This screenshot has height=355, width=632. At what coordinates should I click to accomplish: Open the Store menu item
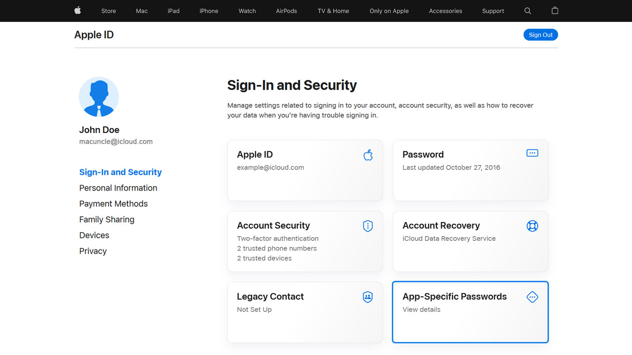109,11
